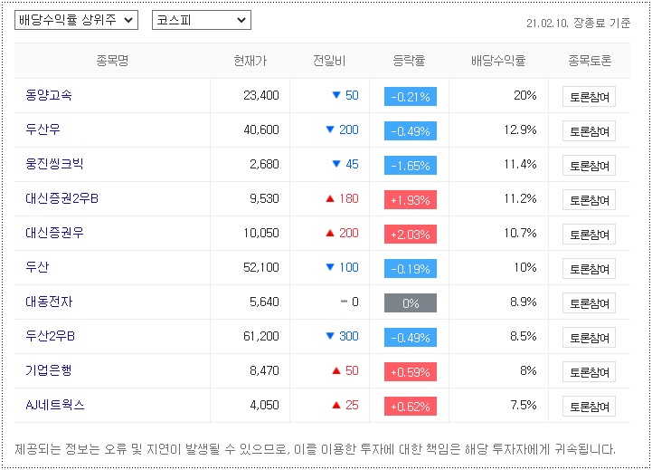Click the 21.02.10. 장종료 기준 date text
This screenshot has width=652, height=470.
[578, 23]
